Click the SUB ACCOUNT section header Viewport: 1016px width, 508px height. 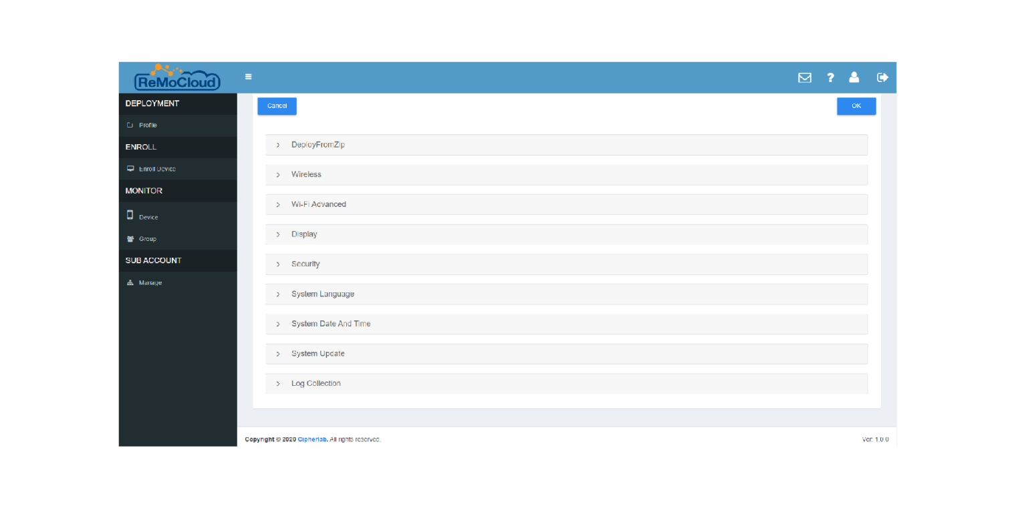point(154,260)
